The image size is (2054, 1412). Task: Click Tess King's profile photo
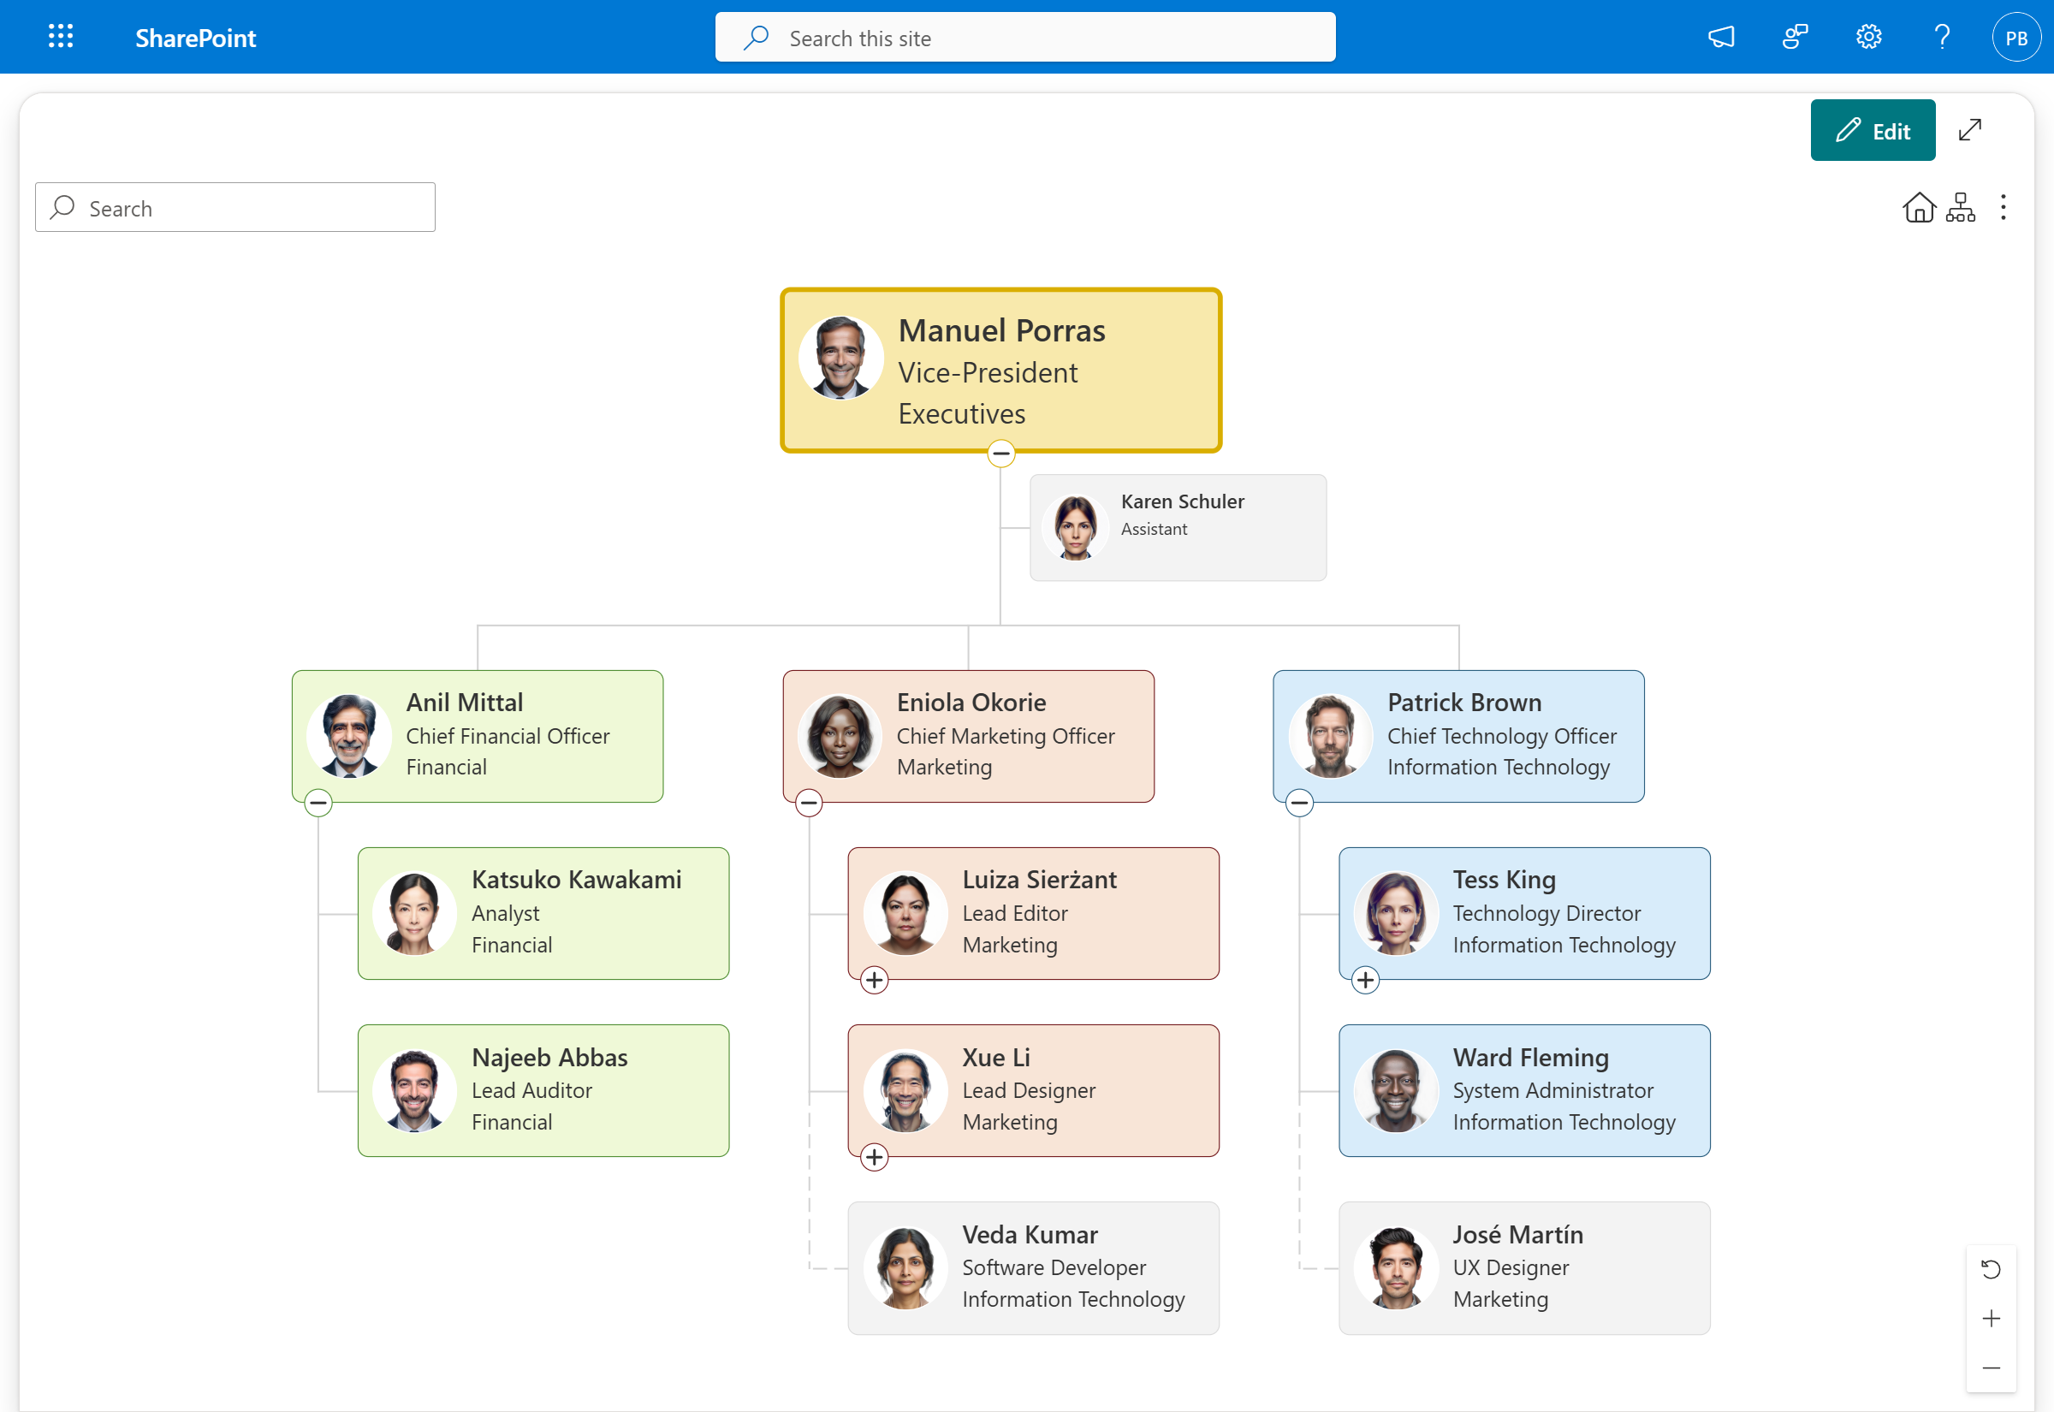(1396, 914)
